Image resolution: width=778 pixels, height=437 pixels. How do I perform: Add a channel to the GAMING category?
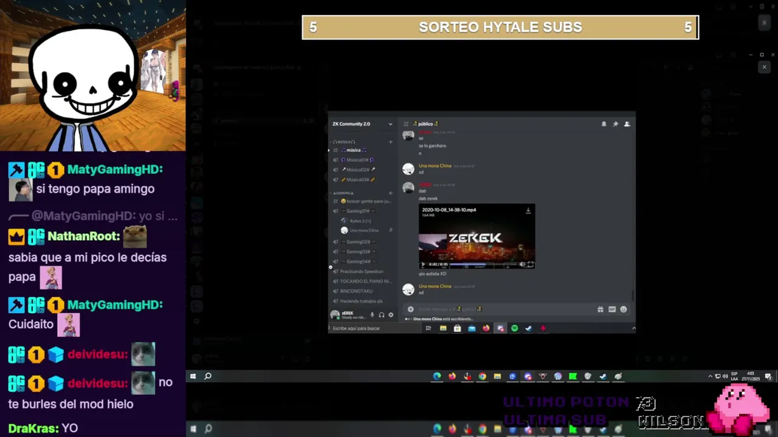tap(390, 192)
